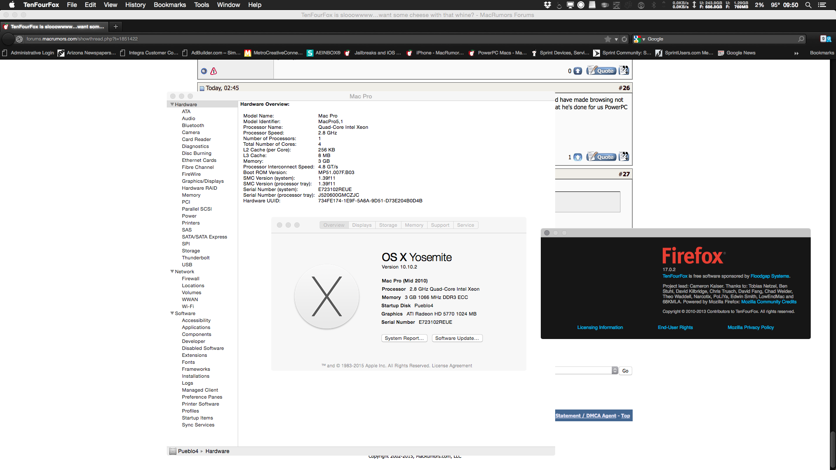Image resolution: width=836 pixels, height=470 pixels.
Task: Click the upvote arrow on post #26
Action: coord(578,157)
